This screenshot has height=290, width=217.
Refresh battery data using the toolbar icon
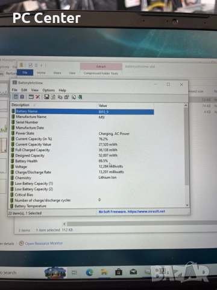click(53, 97)
